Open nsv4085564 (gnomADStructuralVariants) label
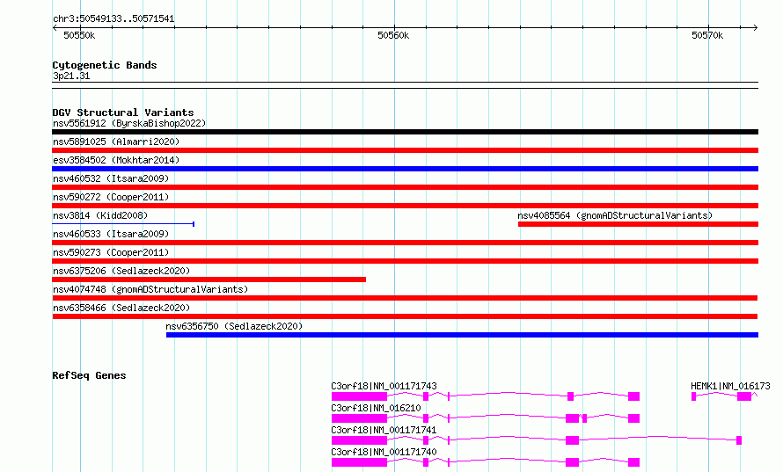Screen dimensions: 783x472 click(615, 215)
